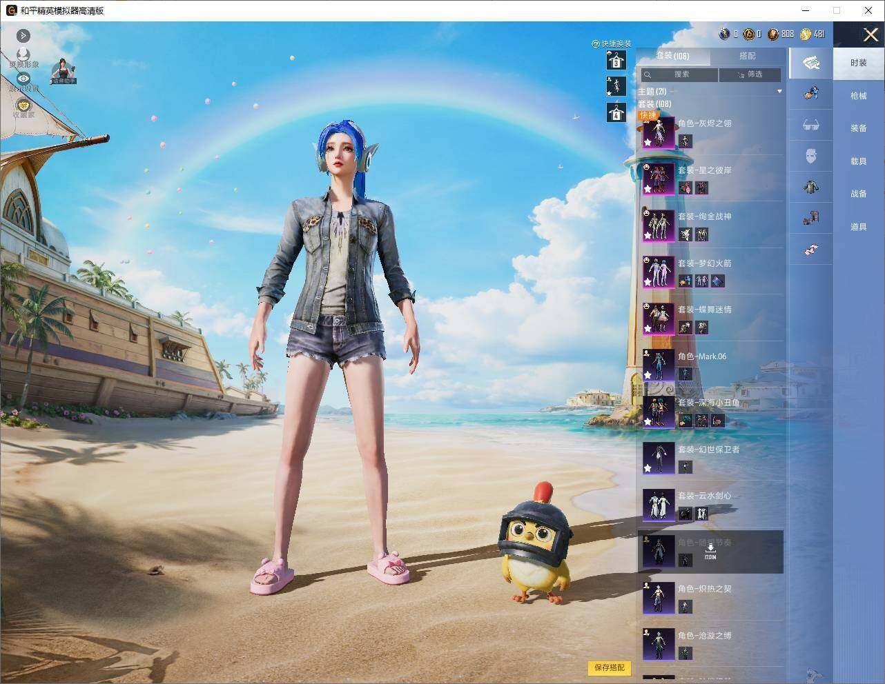Select the 套装-深海小丑鱼 outfit thumbnail

click(659, 412)
